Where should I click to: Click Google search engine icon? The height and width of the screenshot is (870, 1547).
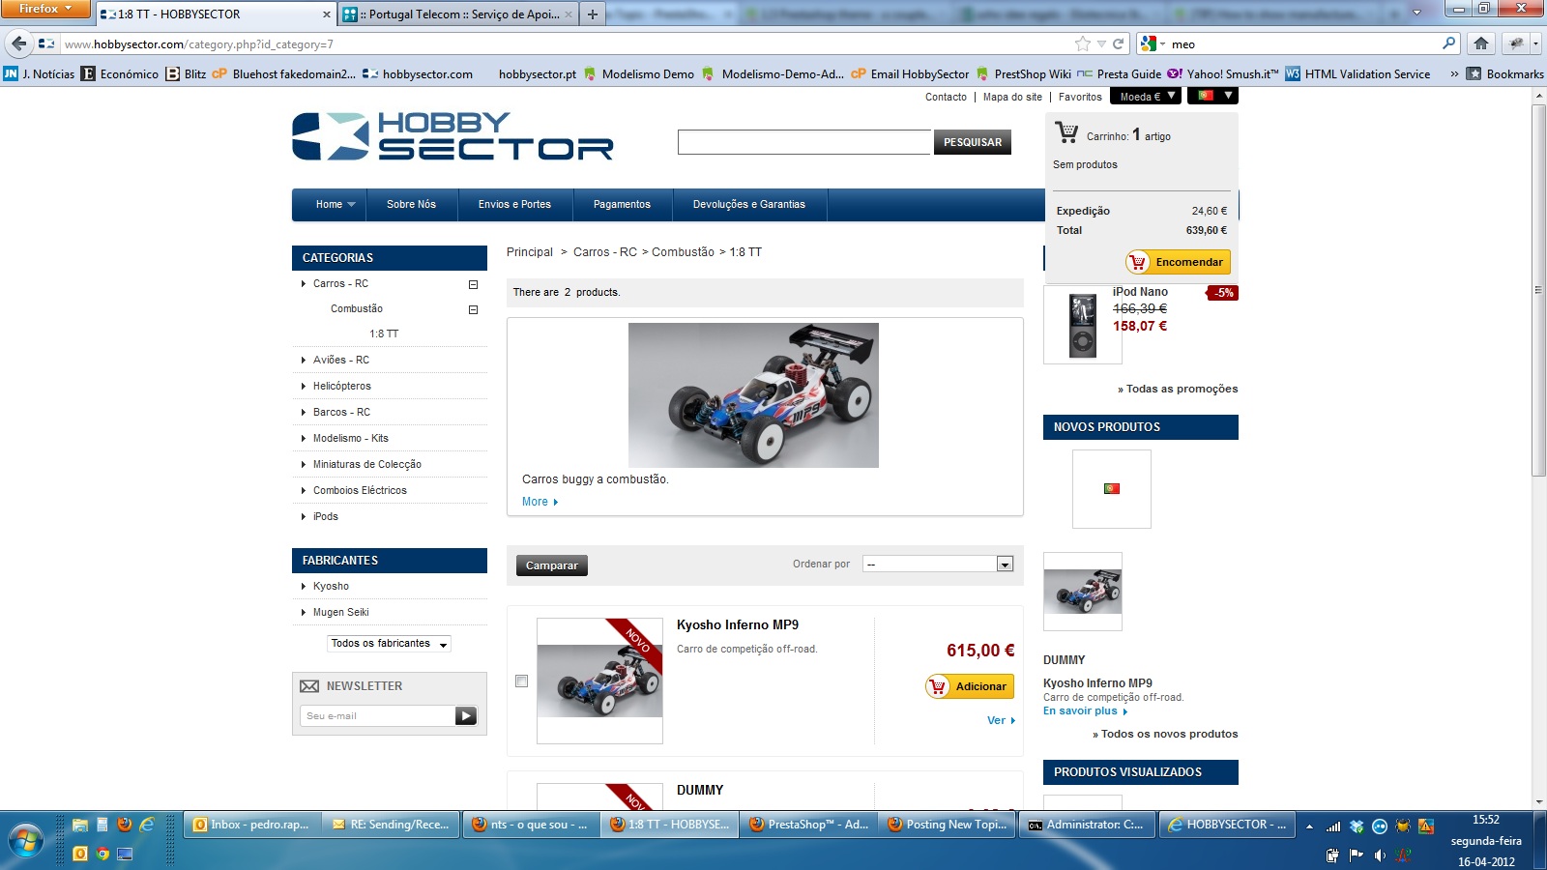pos(1149,43)
